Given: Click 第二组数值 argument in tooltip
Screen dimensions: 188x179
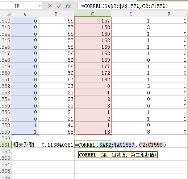Looking at the screenshot, I should [x=142, y=155].
